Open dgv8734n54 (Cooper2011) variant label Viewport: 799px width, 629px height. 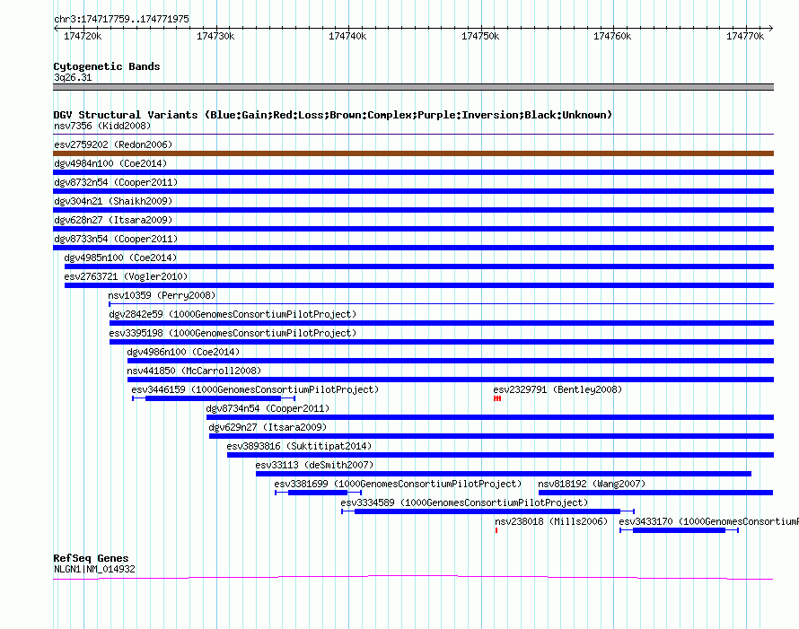click(268, 408)
